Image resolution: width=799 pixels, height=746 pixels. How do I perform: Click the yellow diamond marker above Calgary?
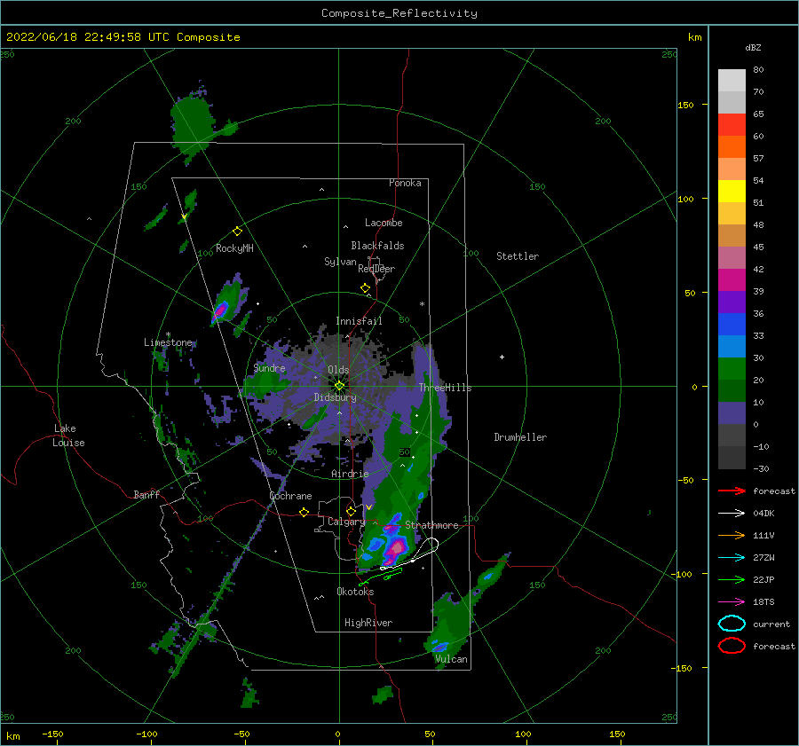pyautogui.click(x=351, y=511)
